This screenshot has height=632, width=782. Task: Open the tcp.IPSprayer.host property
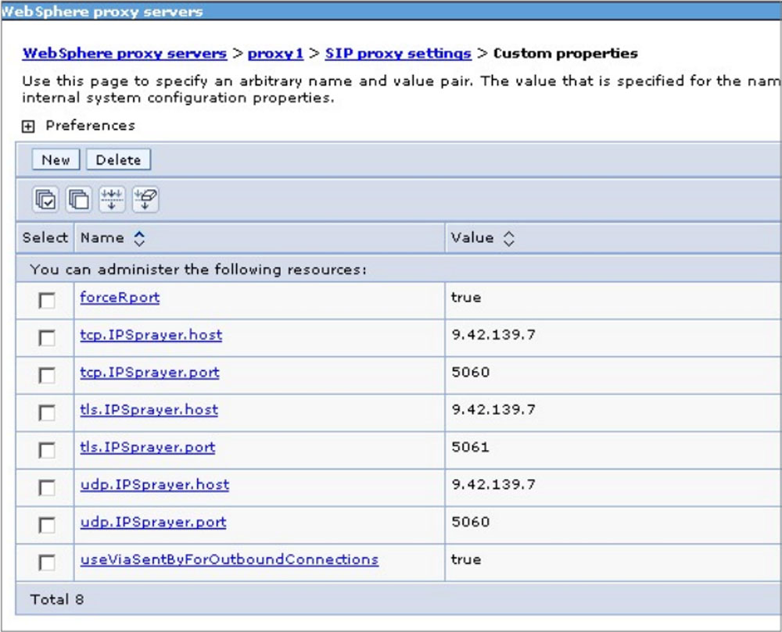tap(151, 334)
